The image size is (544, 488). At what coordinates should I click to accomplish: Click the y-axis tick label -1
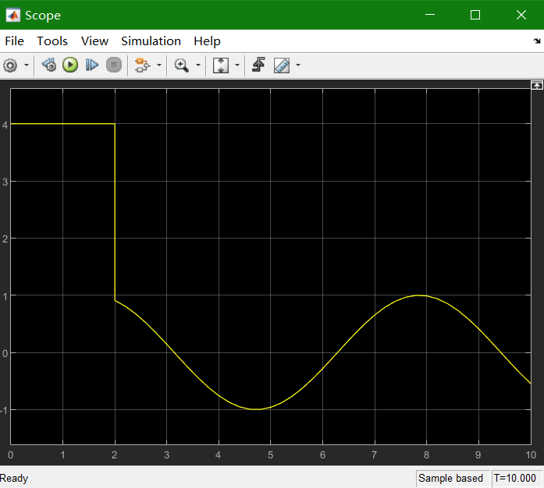tap(4, 411)
